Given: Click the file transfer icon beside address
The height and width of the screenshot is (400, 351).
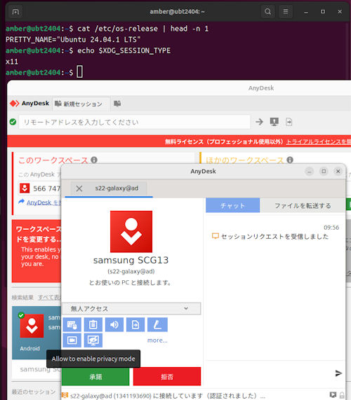Looking at the screenshot, I should [289, 122].
